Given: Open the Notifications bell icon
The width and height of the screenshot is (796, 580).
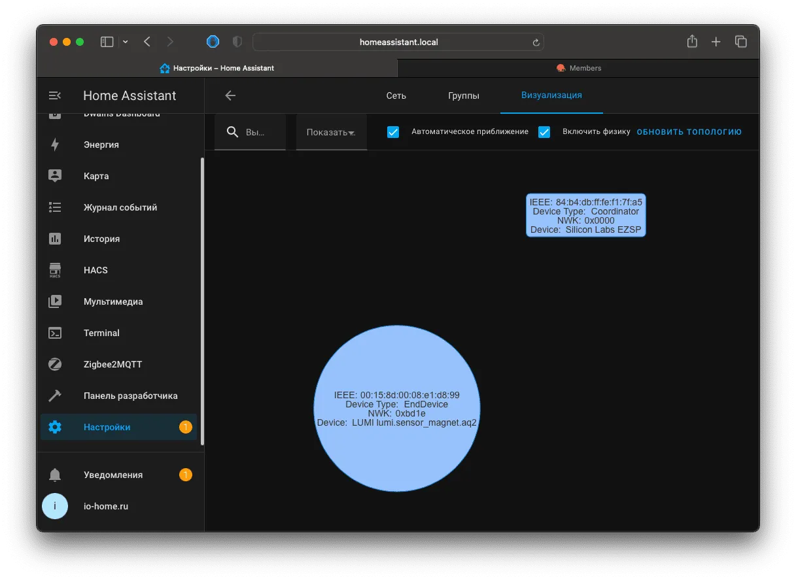Looking at the screenshot, I should point(55,475).
